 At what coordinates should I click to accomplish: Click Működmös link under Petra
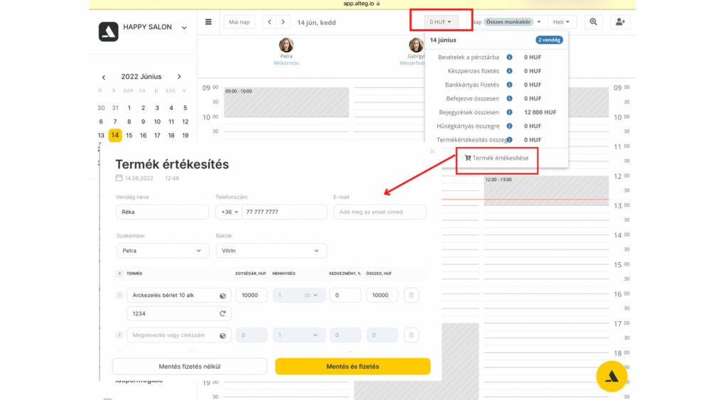pyautogui.click(x=286, y=63)
